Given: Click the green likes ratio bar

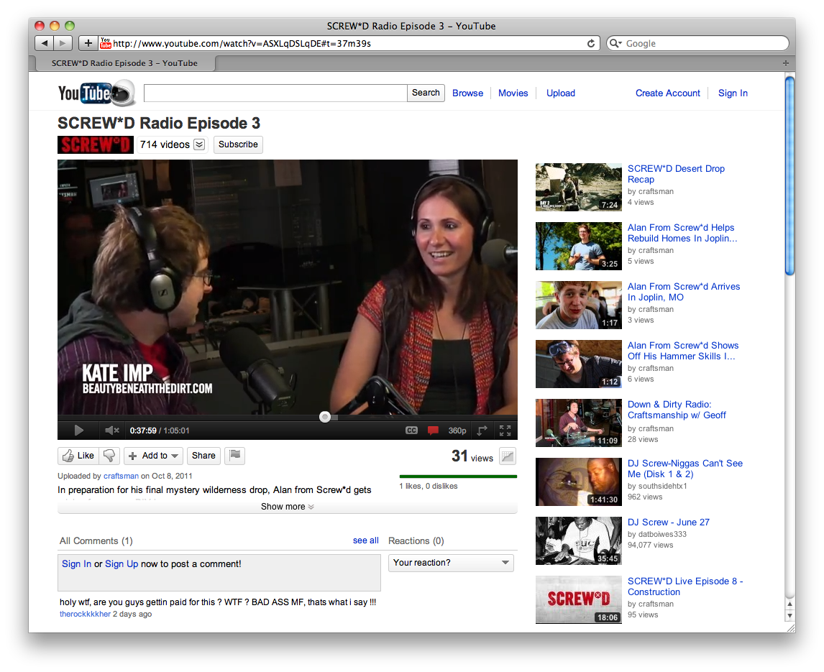Looking at the screenshot, I should [458, 477].
